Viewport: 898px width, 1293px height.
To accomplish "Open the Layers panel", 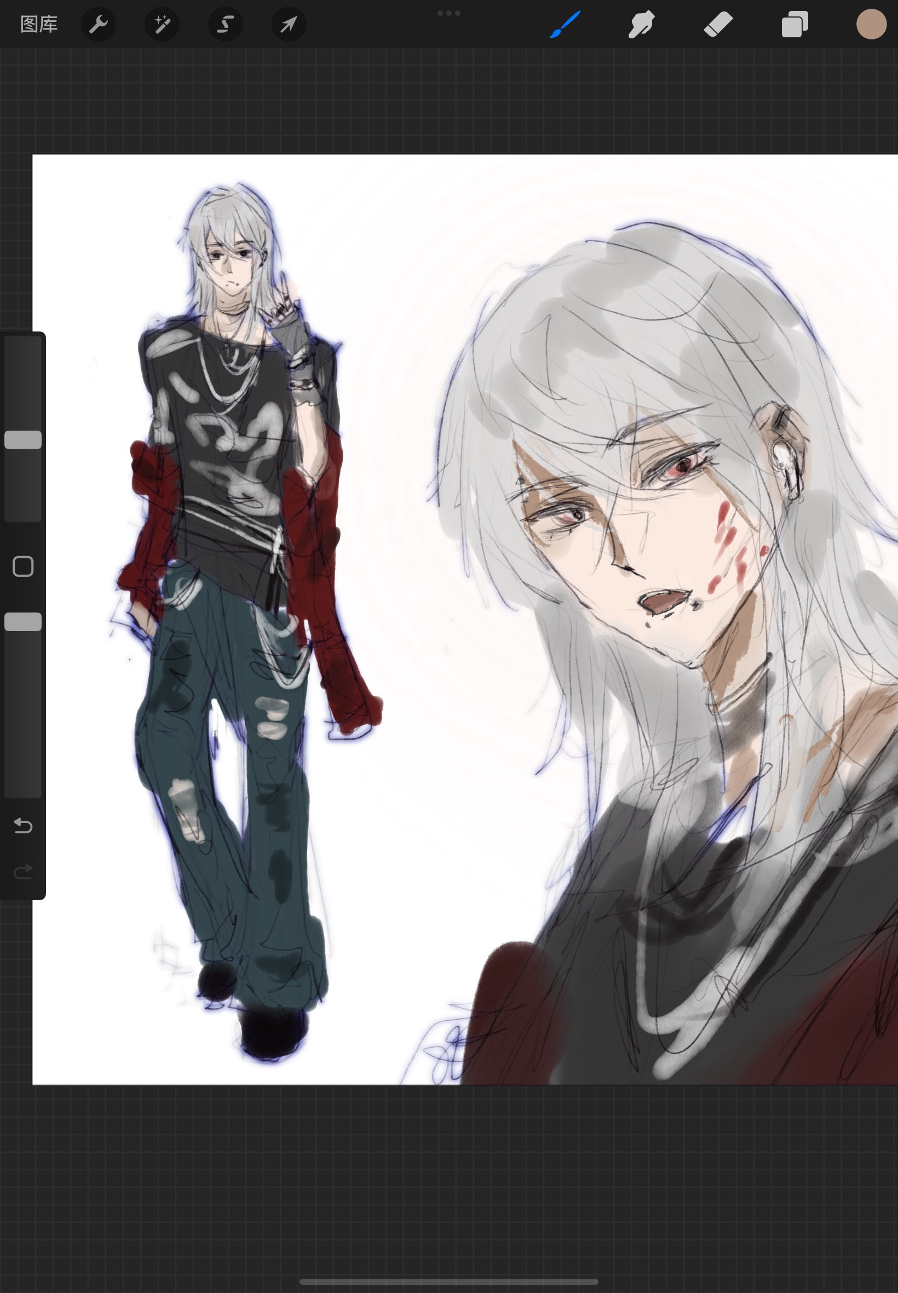I will pyautogui.click(x=795, y=24).
